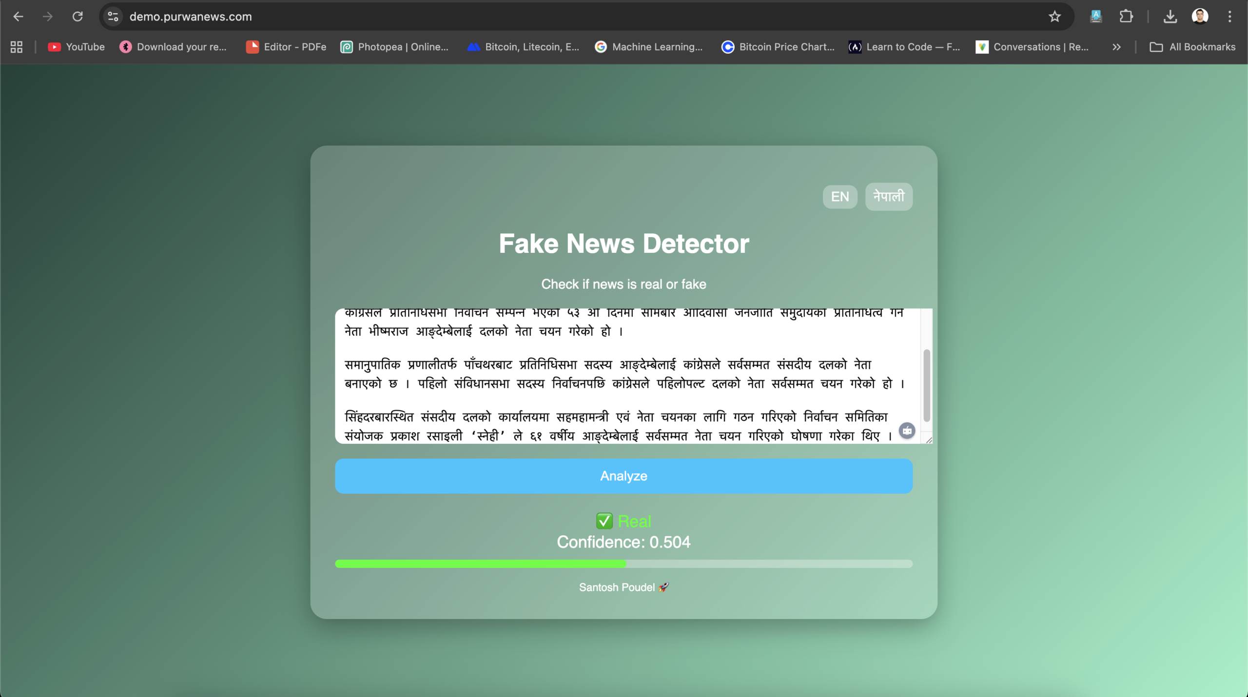Image resolution: width=1248 pixels, height=697 pixels.
Task: Click the assistant robot icon in the text area
Action: pyautogui.click(x=907, y=431)
